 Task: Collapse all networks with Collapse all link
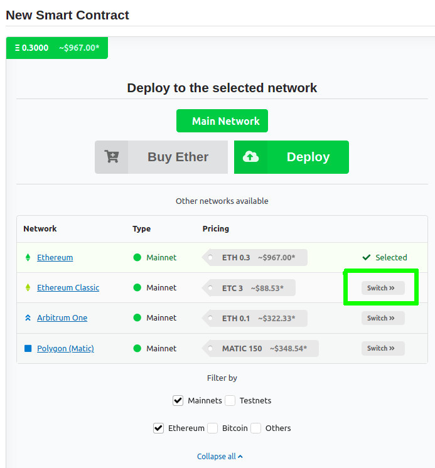[x=220, y=456]
